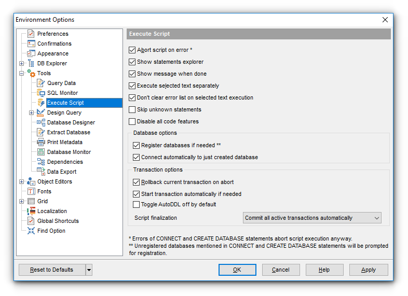
Task: Select Extract Database in the tree
Action: [x=69, y=132]
